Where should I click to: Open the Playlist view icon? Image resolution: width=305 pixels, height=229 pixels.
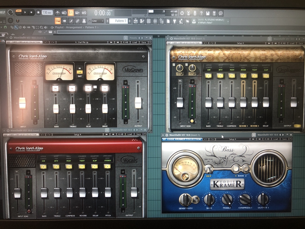[x=136, y=21]
